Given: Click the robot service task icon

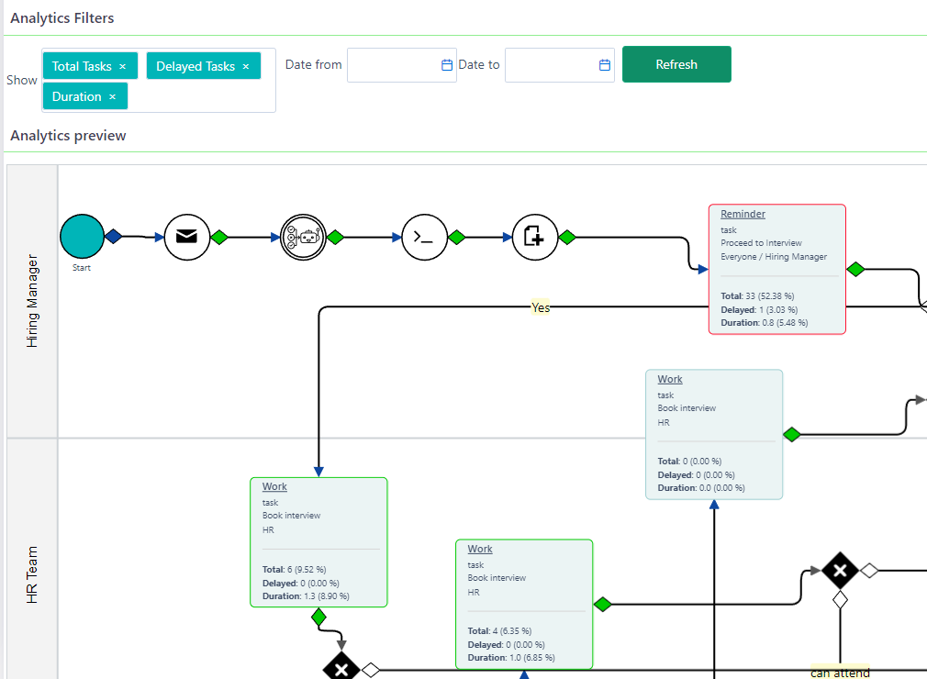Looking at the screenshot, I should (303, 237).
